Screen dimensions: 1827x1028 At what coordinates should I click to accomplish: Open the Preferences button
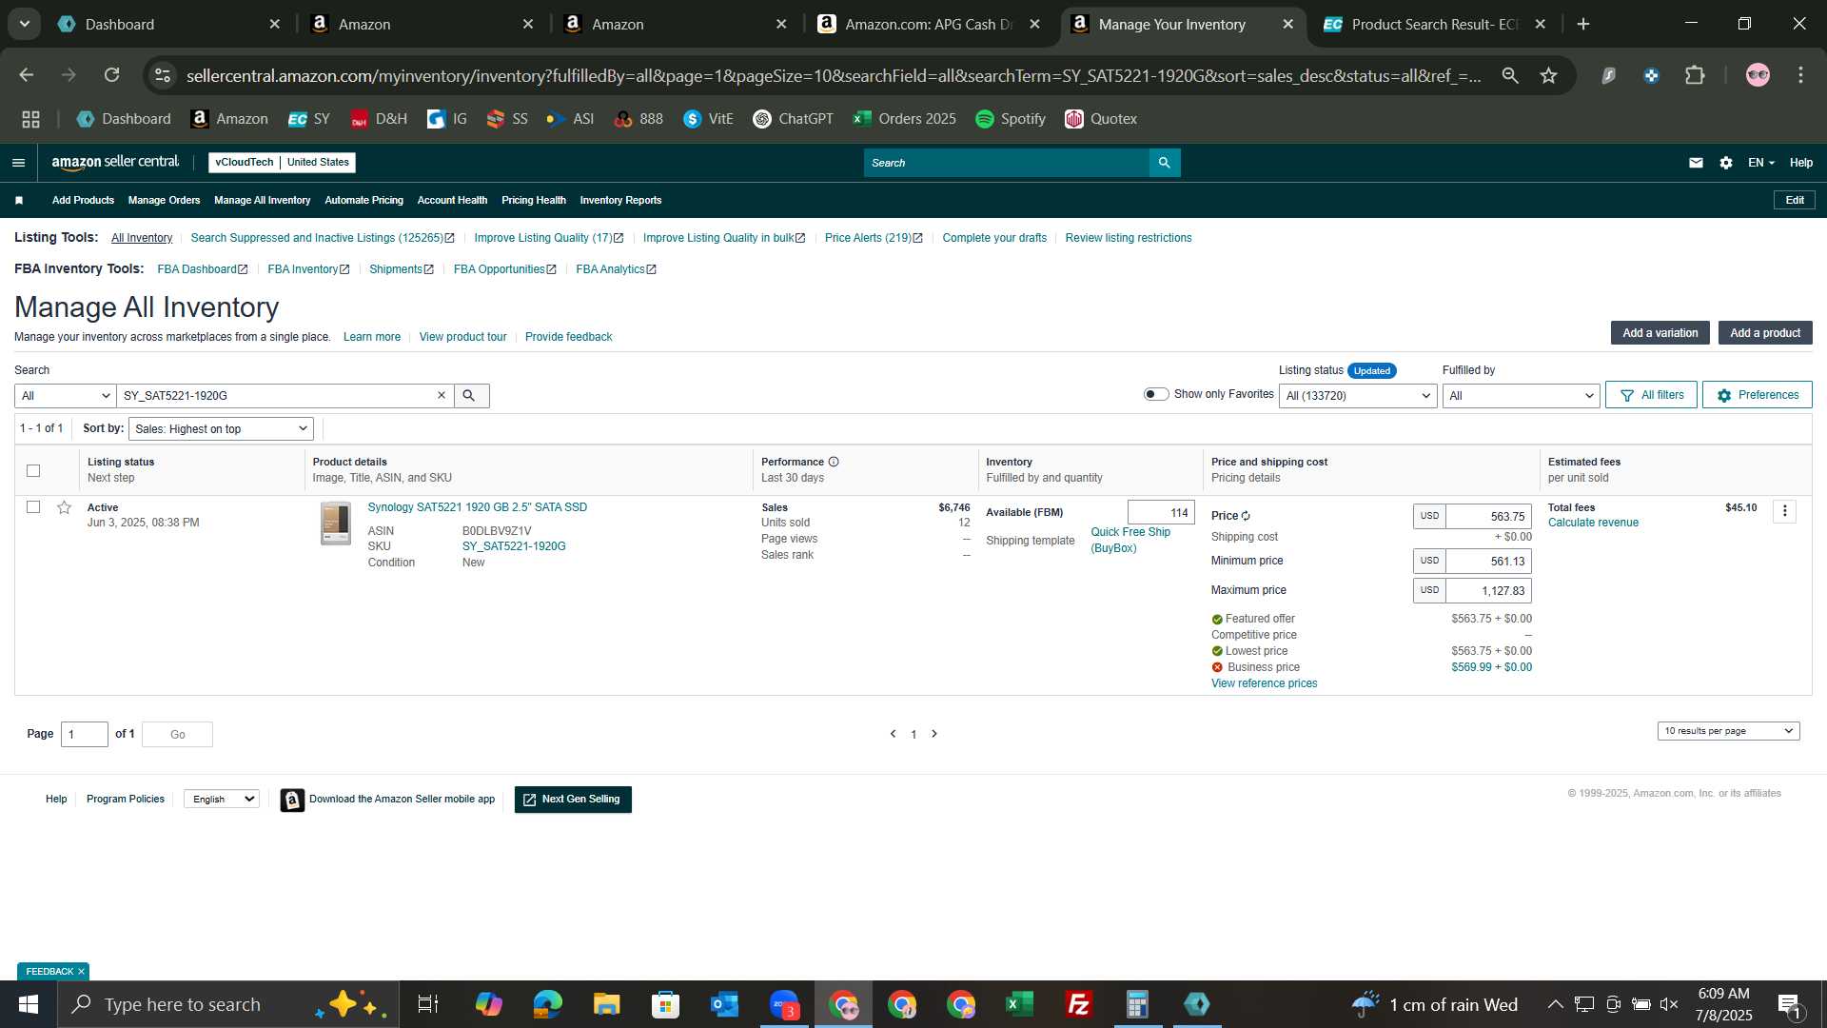pos(1757,395)
